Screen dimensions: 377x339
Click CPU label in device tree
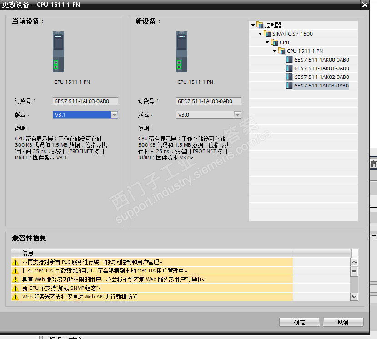pyautogui.click(x=284, y=42)
